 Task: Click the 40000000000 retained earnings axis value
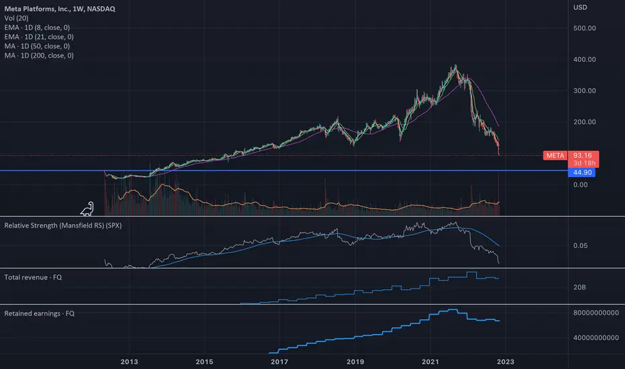[x=596, y=338]
